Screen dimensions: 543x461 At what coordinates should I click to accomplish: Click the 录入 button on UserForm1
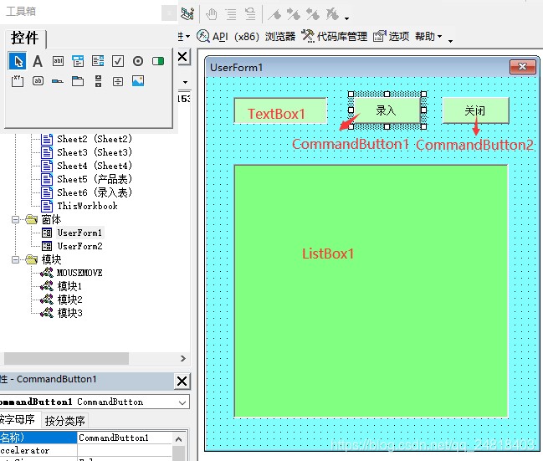pos(387,110)
